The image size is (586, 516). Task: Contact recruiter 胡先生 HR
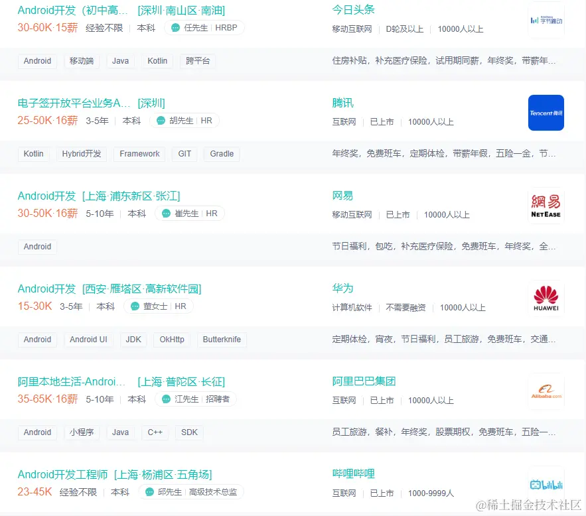coord(184,121)
